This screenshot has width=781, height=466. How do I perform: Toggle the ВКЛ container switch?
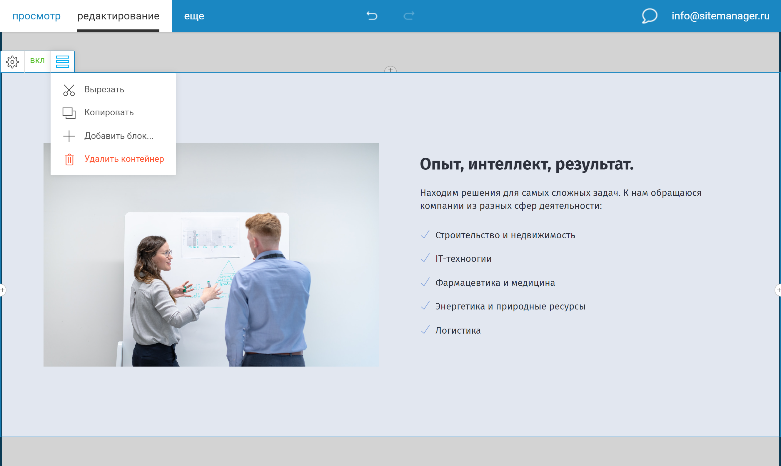point(37,61)
